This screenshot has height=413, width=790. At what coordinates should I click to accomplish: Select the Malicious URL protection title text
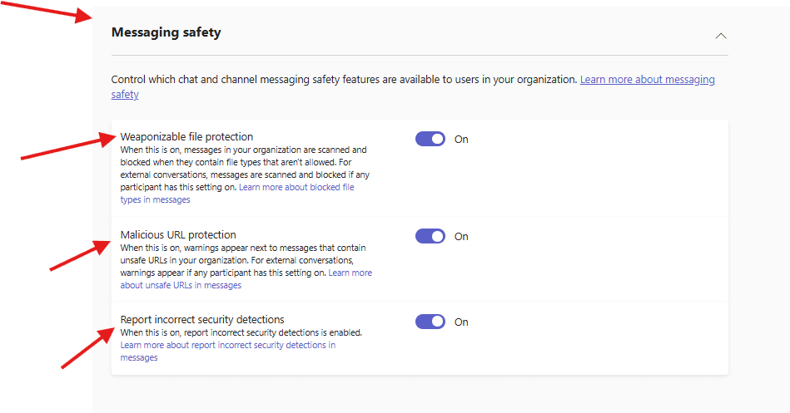point(178,234)
